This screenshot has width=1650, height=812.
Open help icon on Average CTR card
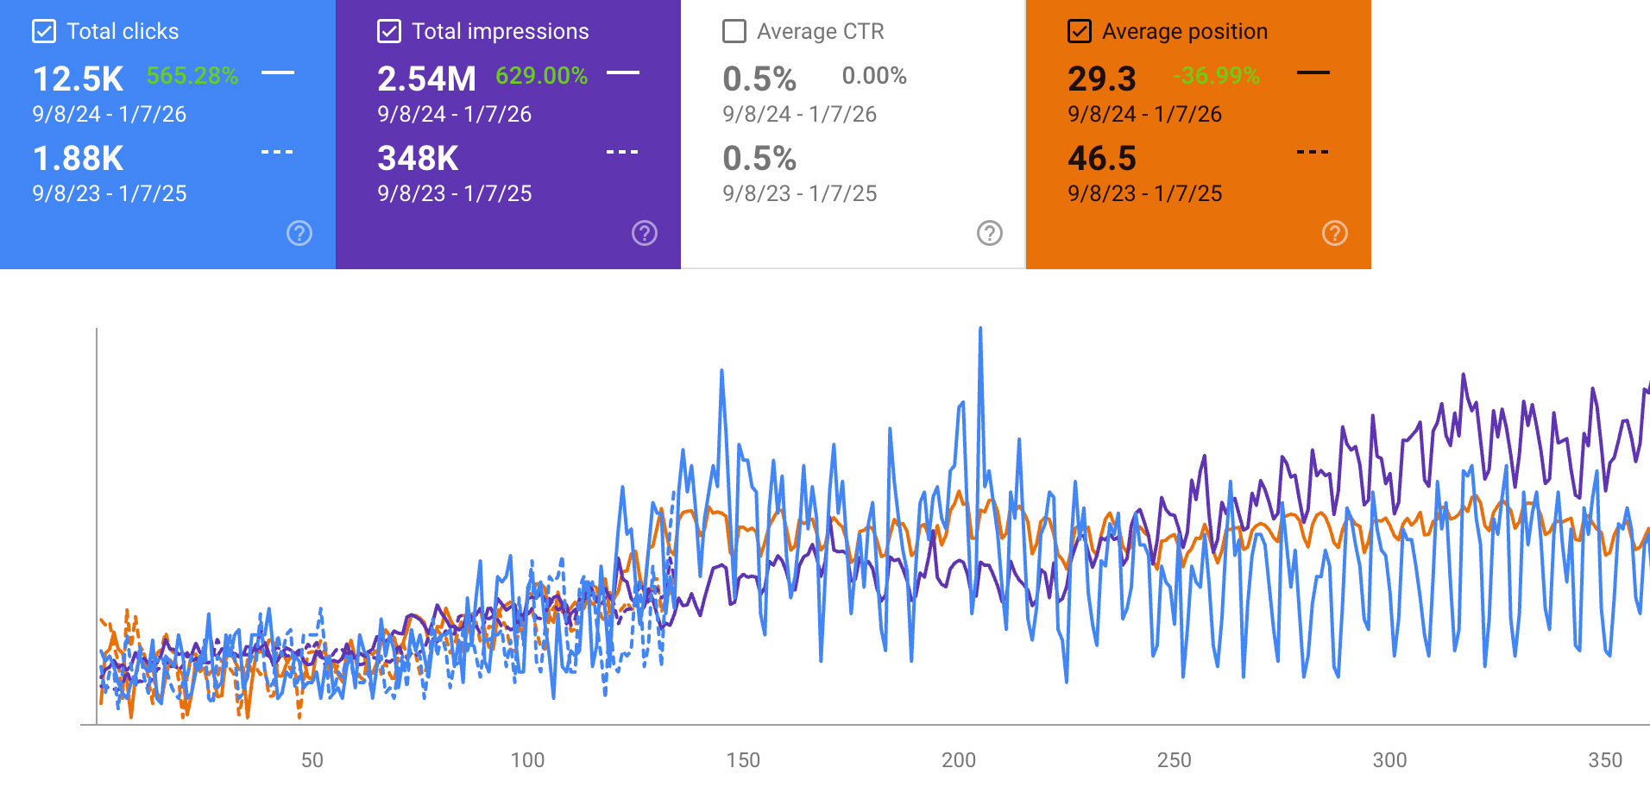(990, 233)
